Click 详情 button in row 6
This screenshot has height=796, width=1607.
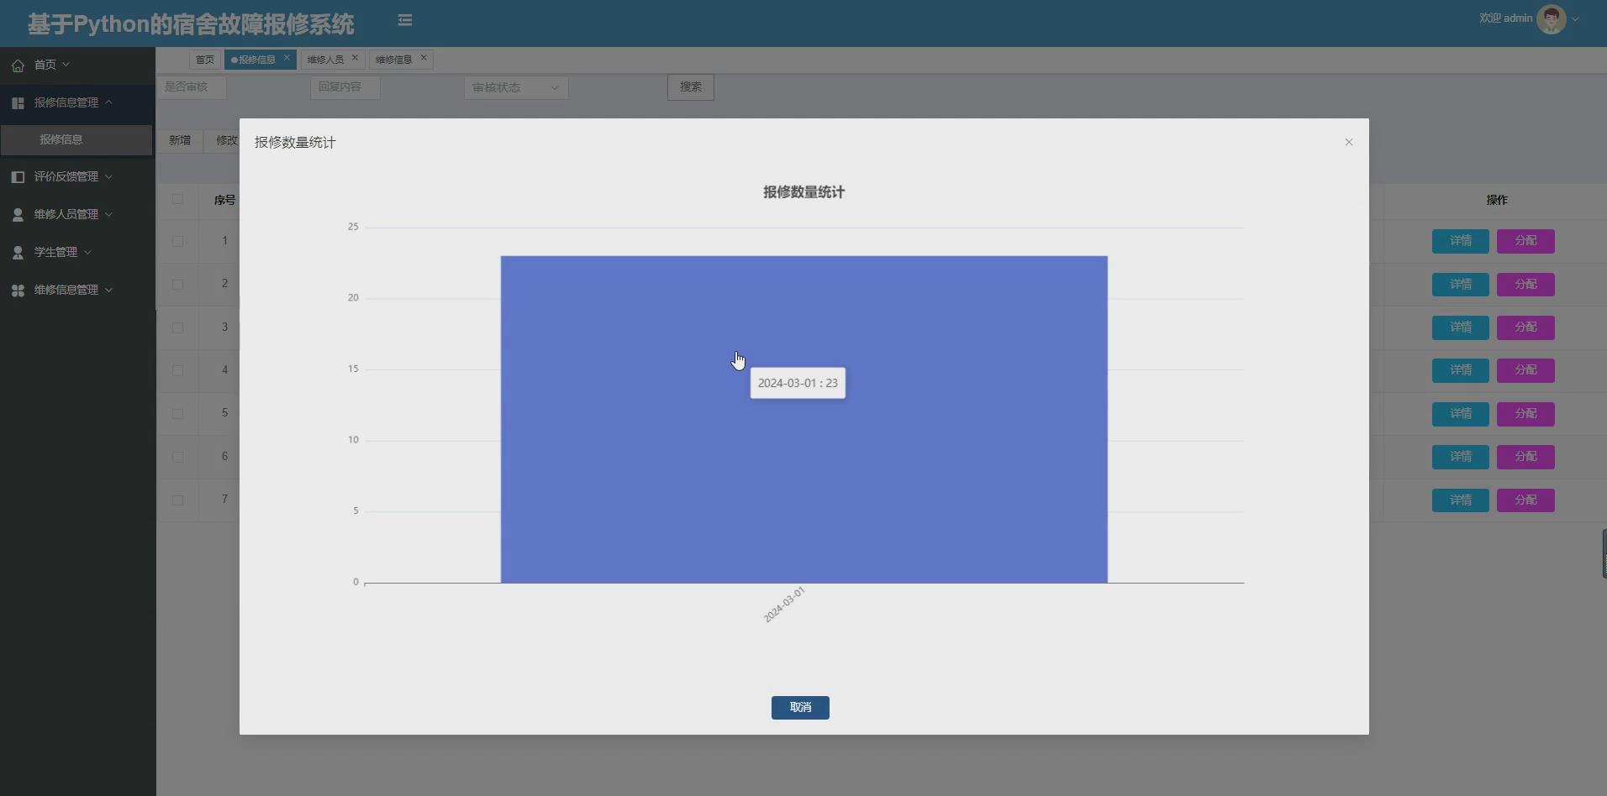point(1461,457)
